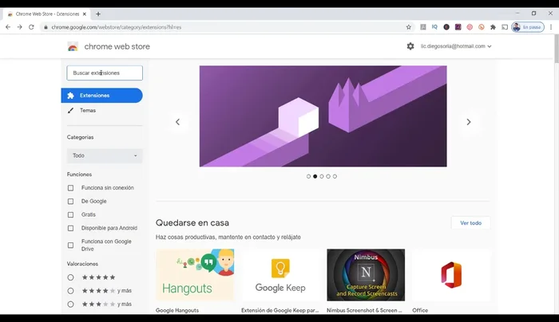Open the profile 'En pausa' button

click(528, 27)
